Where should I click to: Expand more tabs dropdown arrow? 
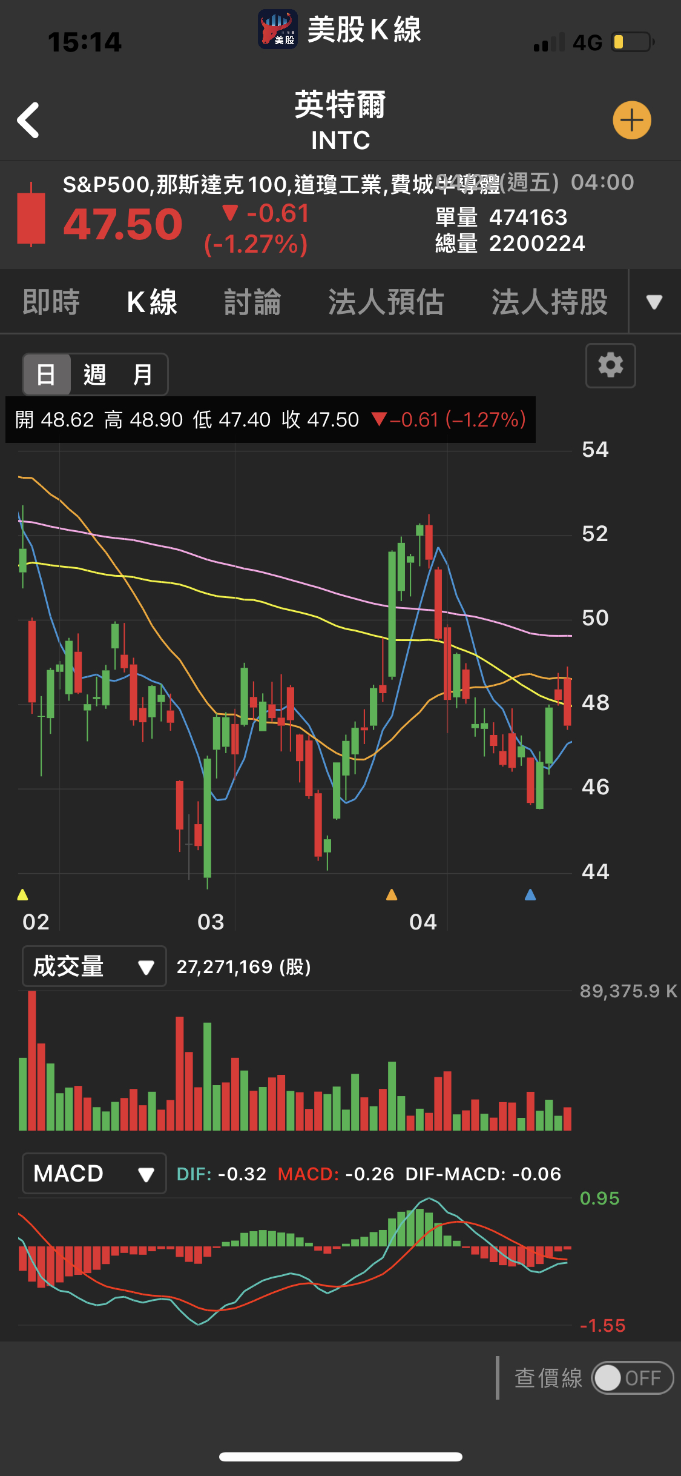pos(654,302)
